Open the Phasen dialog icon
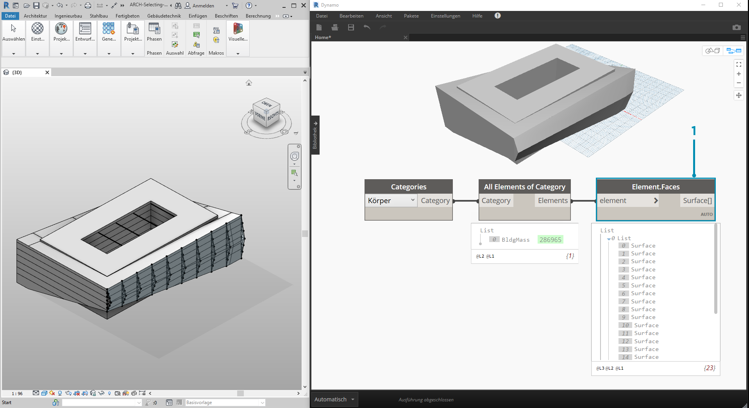Image resolution: width=749 pixels, height=408 pixels. click(154, 29)
